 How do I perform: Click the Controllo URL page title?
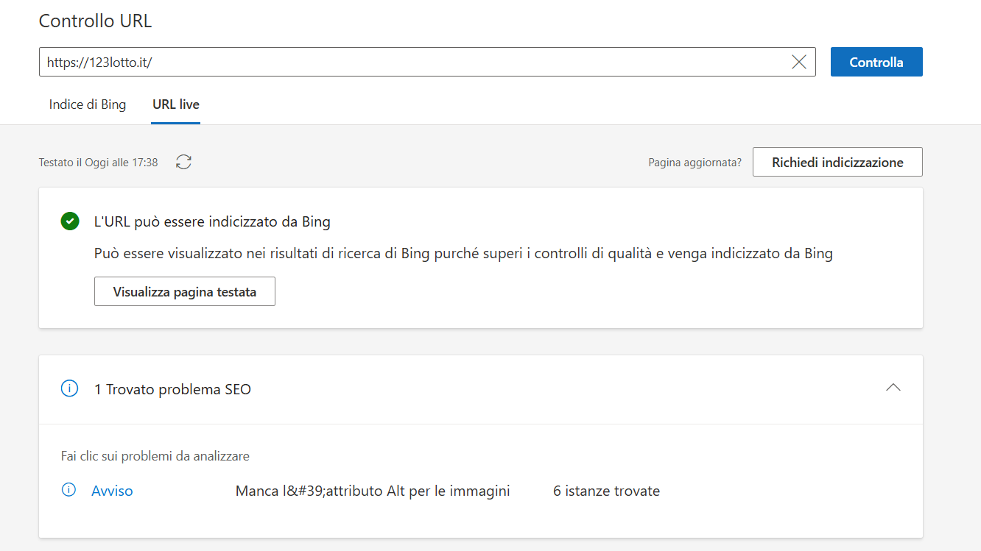pyautogui.click(x=95, y=21)
